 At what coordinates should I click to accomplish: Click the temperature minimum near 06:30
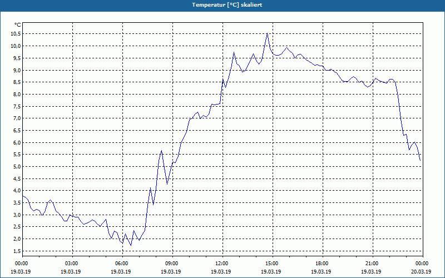pos(131,245)
